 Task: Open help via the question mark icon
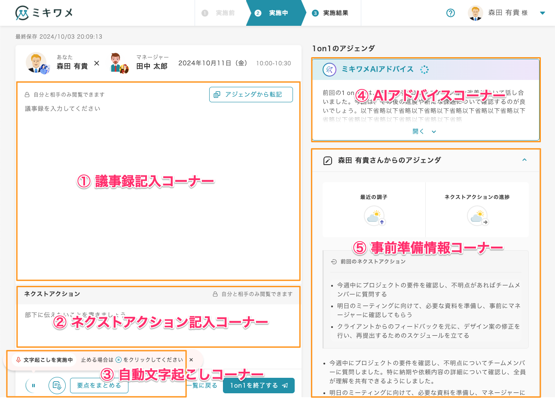click(451, 13)
